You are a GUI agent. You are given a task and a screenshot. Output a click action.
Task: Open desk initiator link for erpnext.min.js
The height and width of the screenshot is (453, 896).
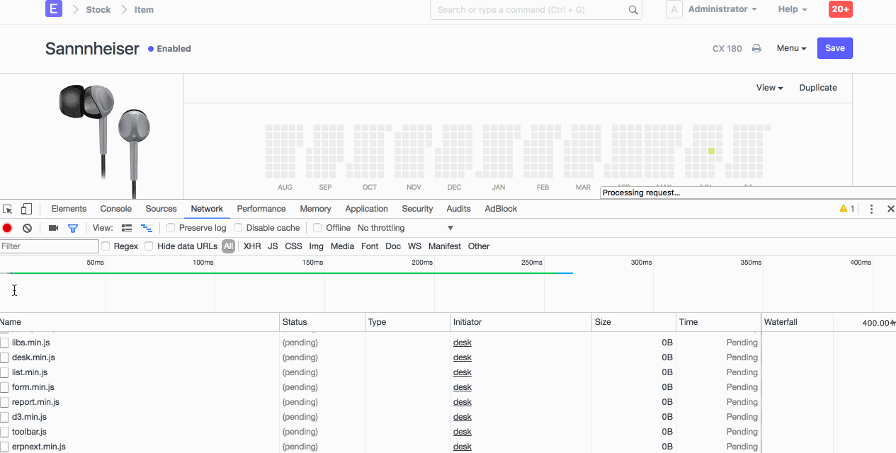coord(463,447)
